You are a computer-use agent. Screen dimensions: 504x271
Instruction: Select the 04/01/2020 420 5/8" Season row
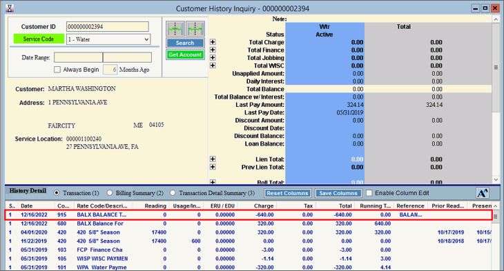[248, 232]
